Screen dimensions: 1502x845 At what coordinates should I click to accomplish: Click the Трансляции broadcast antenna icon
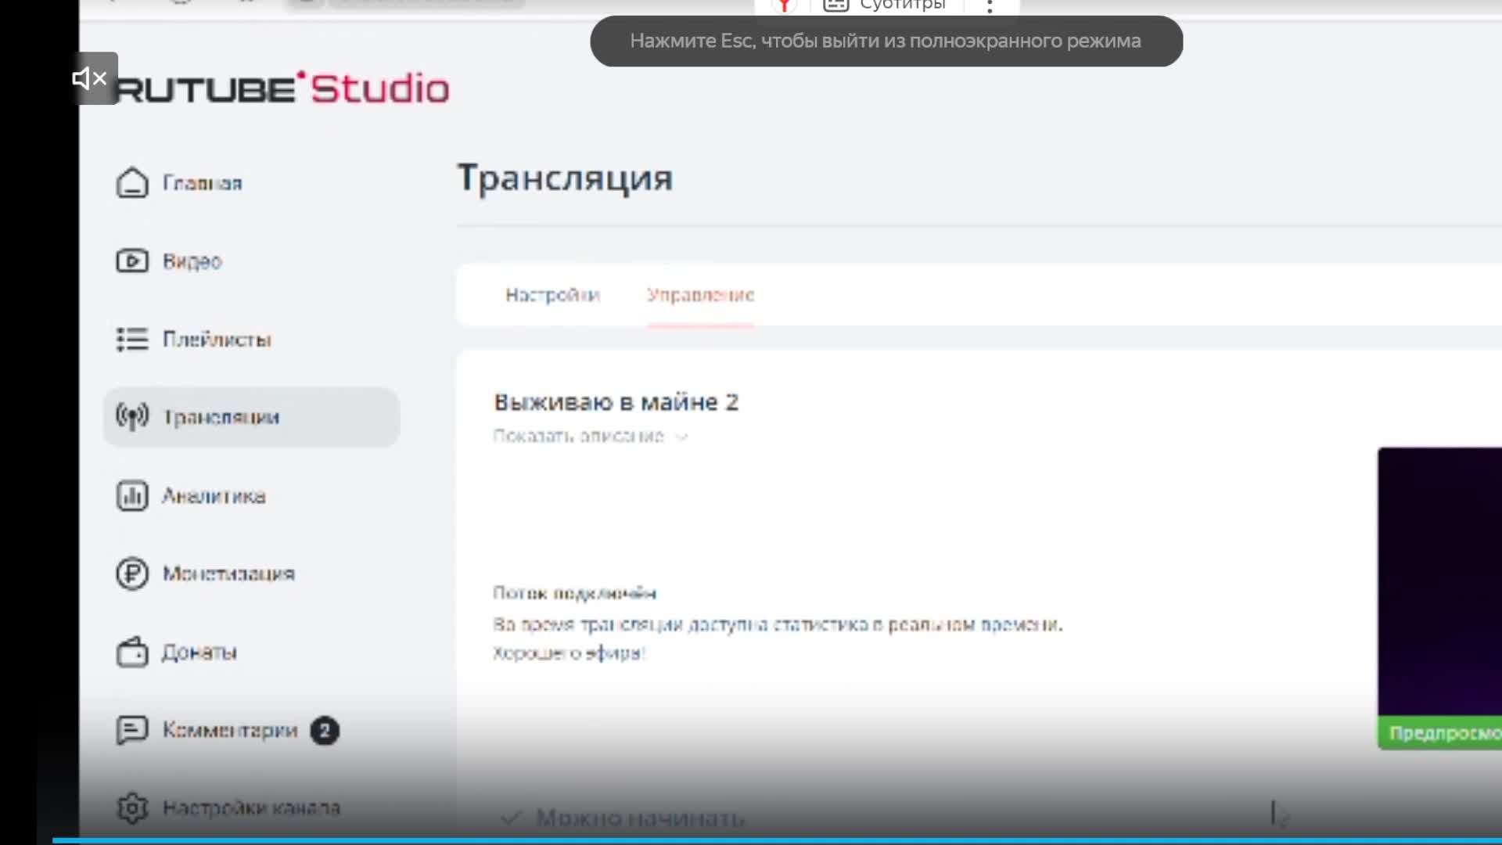(132, 416)
